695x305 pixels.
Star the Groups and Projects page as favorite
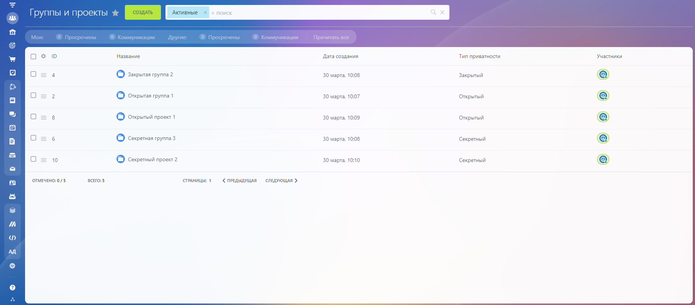pos(115,13)
